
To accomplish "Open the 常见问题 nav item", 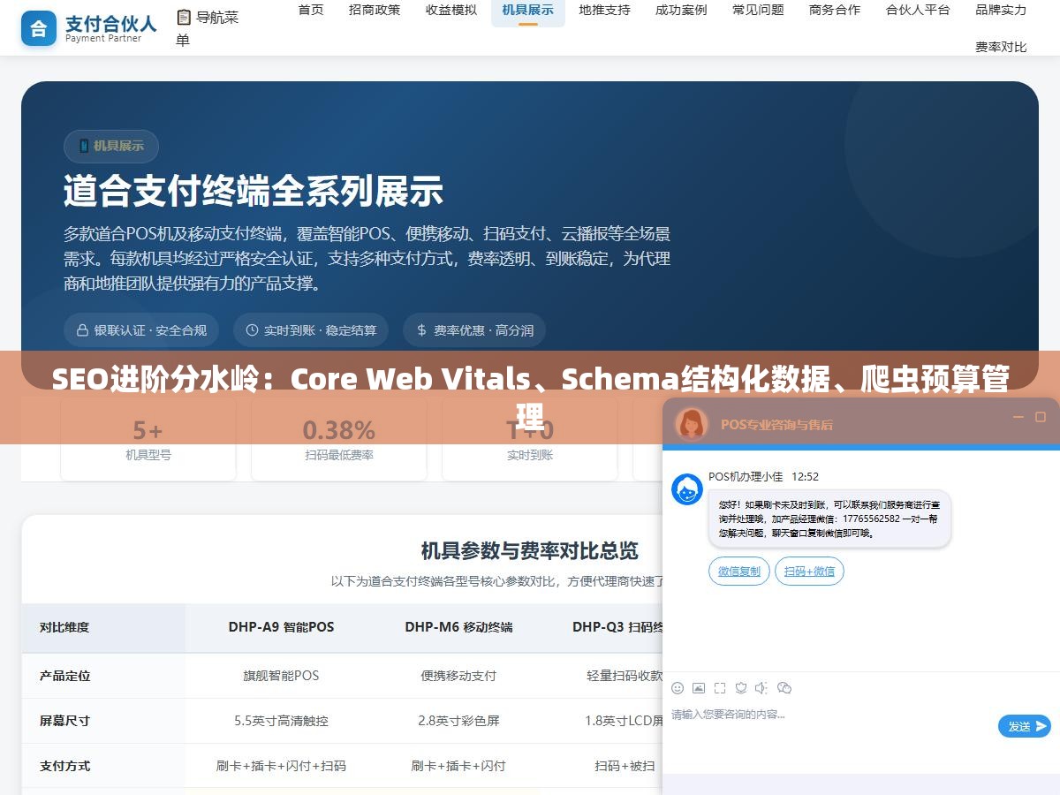I will [x=758, y=10].
